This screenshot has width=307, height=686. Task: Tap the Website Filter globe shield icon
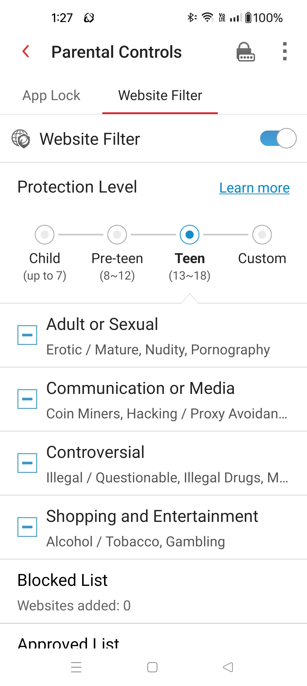tap(20, 139)
